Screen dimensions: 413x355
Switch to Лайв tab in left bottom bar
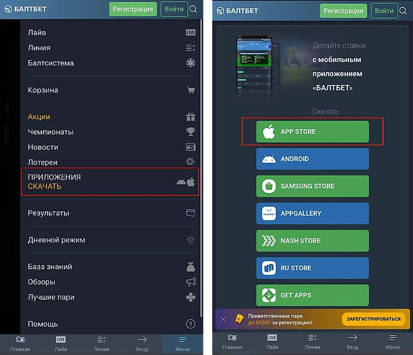(61, 344)
